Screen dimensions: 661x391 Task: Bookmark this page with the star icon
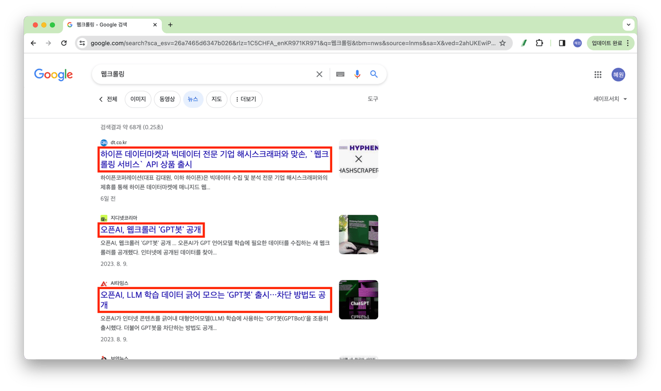click(x=503, y=43)
